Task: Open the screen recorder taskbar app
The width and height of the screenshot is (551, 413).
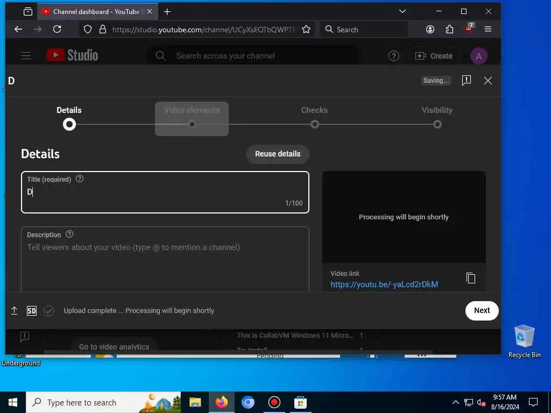Action: click(274, 402)
